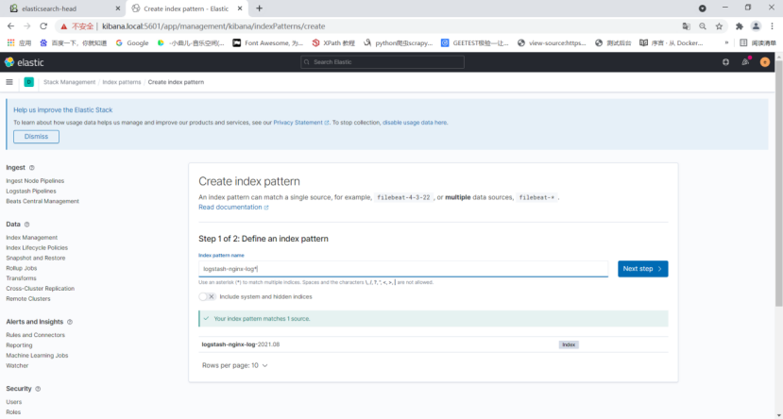The height and width of the screenshot is (419, 783).
Task: Click the zoom magnifier icon in address bar
Action: [703, 26]
